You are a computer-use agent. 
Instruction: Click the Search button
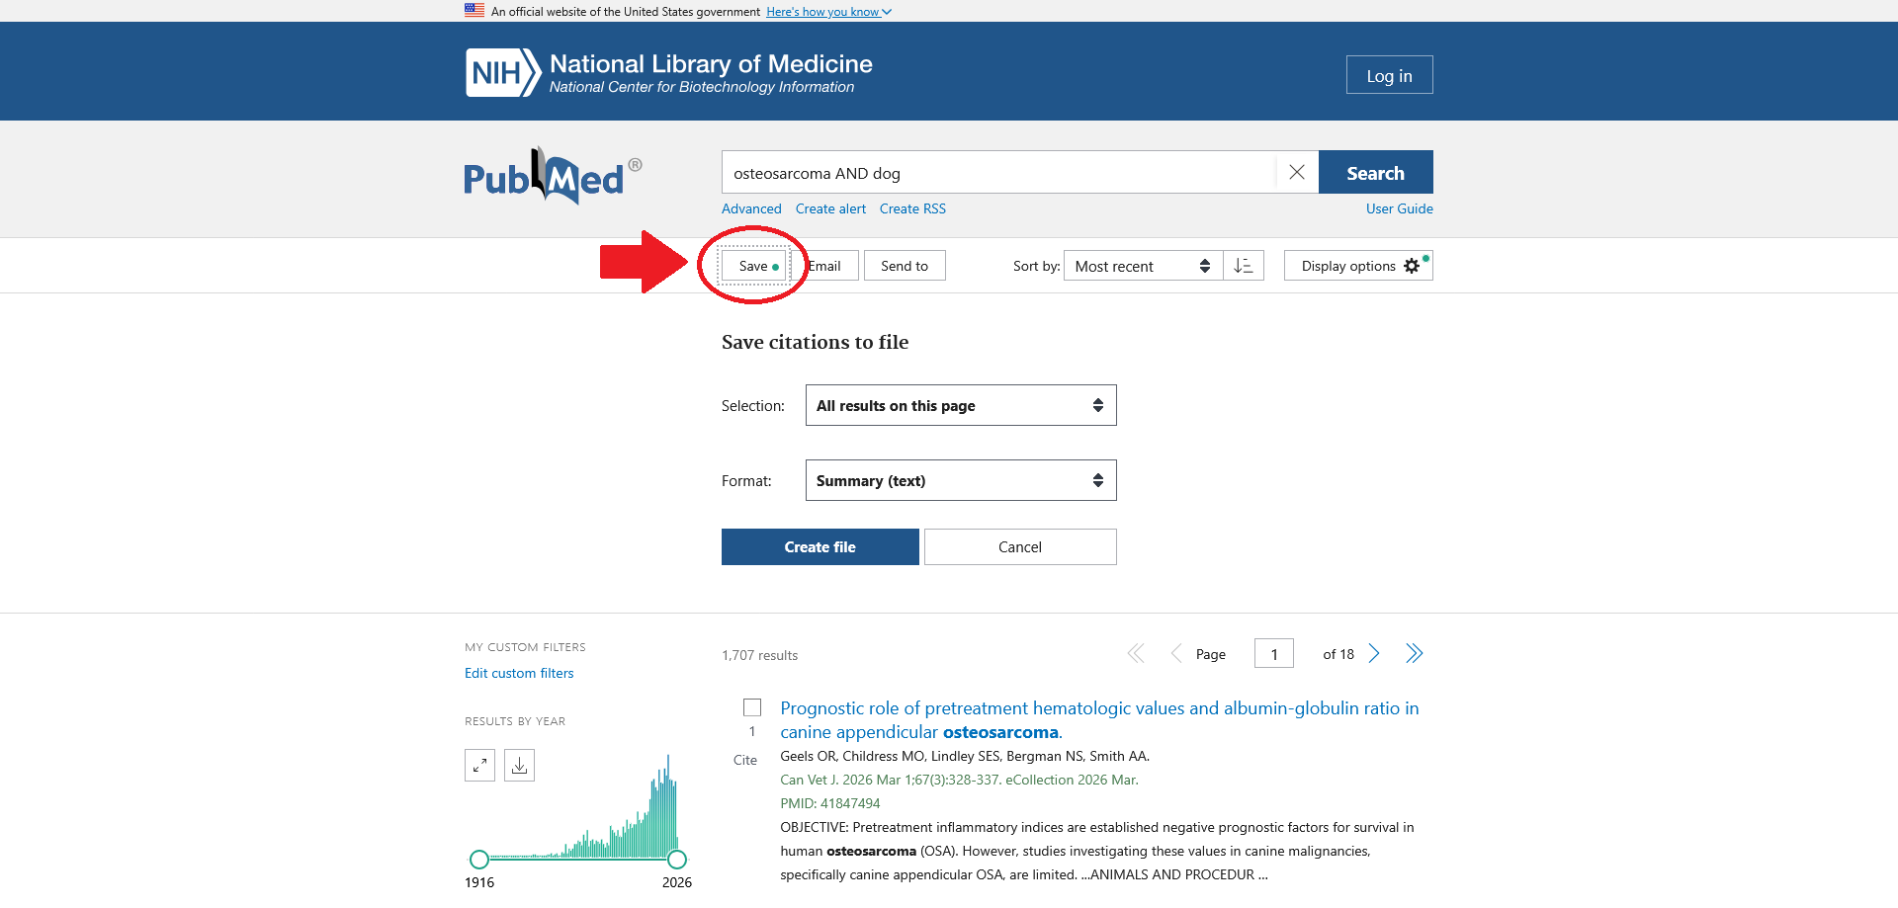click(x=1375, y=173)
